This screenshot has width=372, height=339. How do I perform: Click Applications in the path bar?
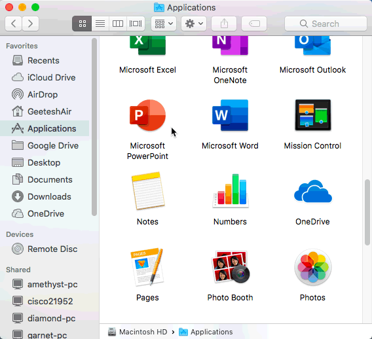coord(206,332)
